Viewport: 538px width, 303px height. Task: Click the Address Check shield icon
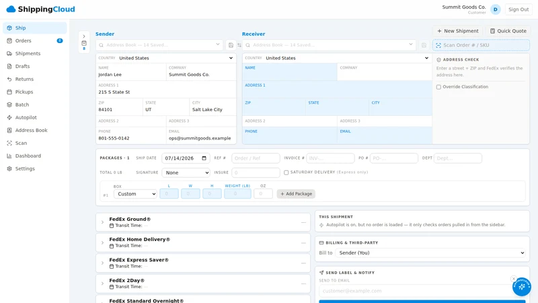pos(438,60)
